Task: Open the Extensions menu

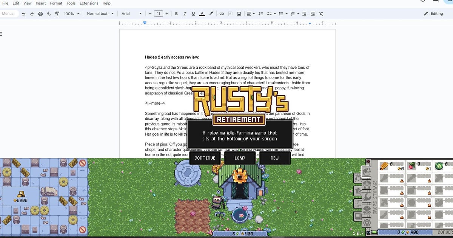Action: pyautogui.click(x=89, y=3)
